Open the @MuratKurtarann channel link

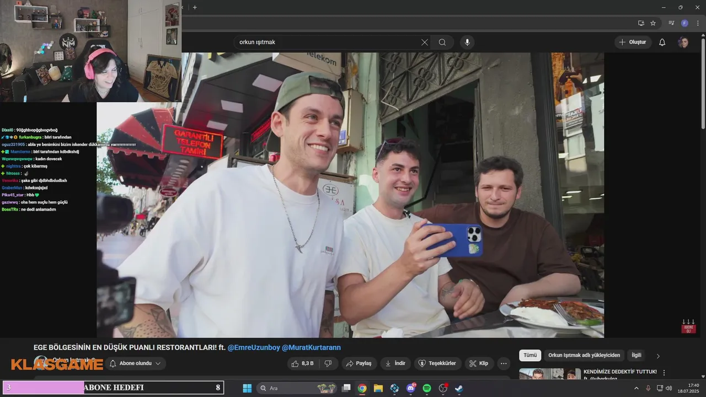pyautogui.click(x=311, y=347)
